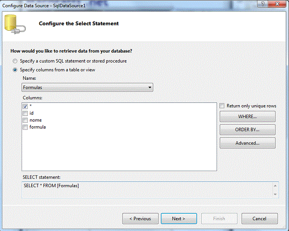Select specify columns from table option
This screenshot has width=289, height=231.
(x=15, y=70)
